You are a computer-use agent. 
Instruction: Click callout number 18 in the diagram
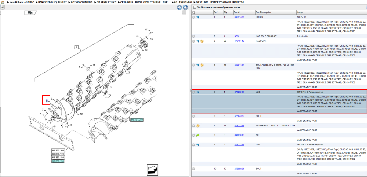pos(94,65)
